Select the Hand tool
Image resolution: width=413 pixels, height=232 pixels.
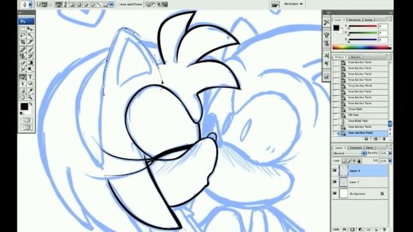[23, 97]
